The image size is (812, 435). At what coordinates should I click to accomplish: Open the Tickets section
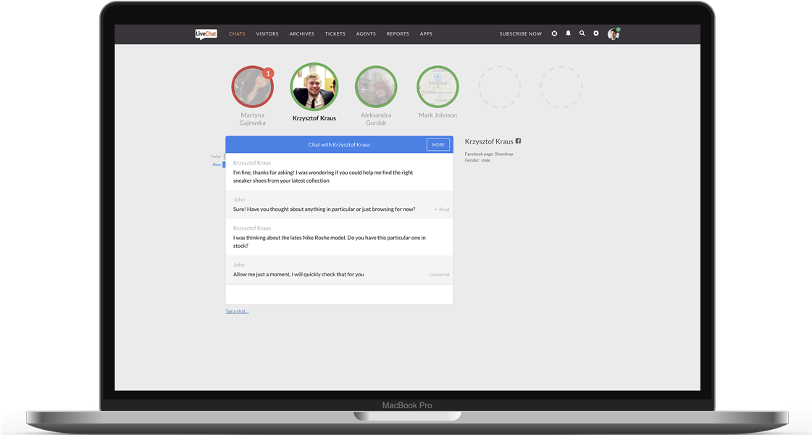(x=335, y=34)
